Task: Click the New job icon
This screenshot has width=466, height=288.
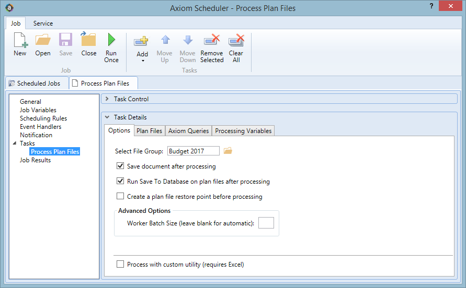Action: point(20,40)
